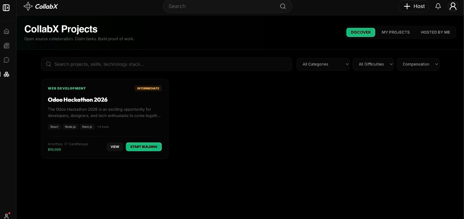The height and width of the screenshot is (219, 464).
Task: Click the magnifier icon in top search
Action: pos(283,6)
